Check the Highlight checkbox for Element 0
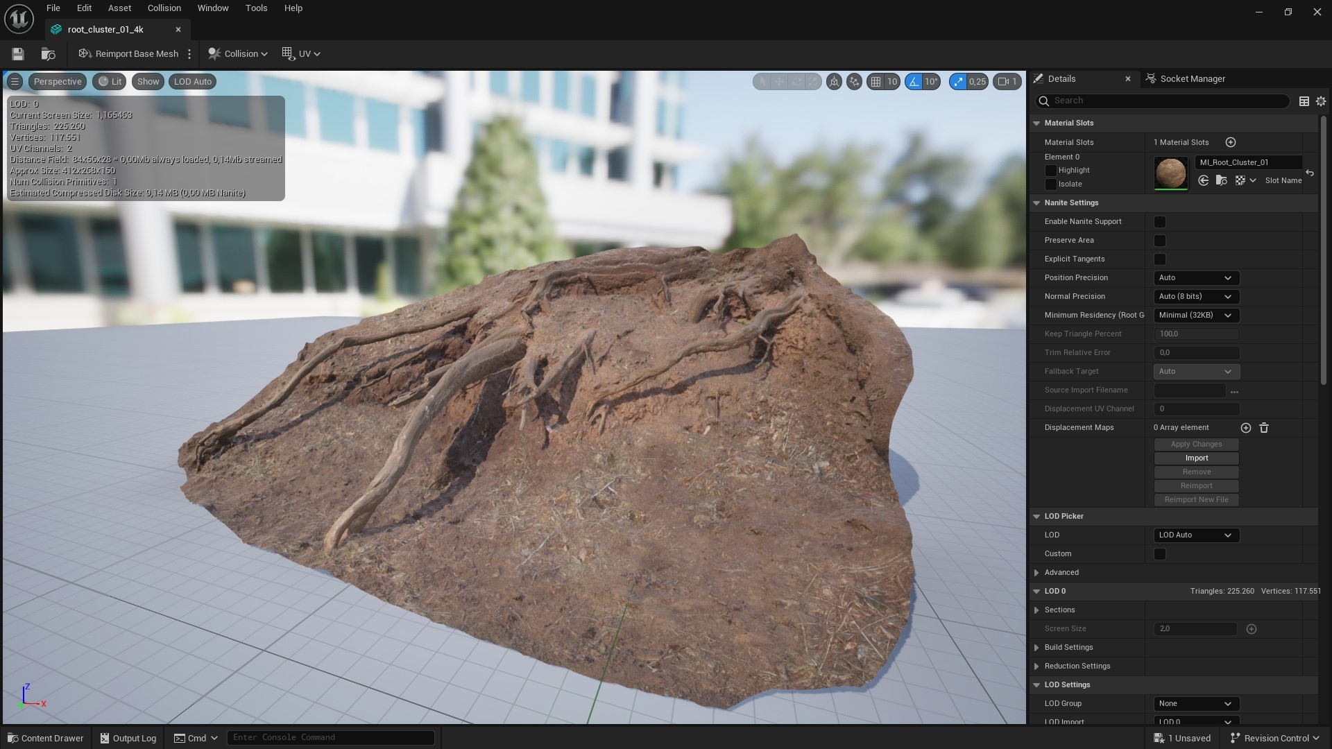 point(1052,170)
